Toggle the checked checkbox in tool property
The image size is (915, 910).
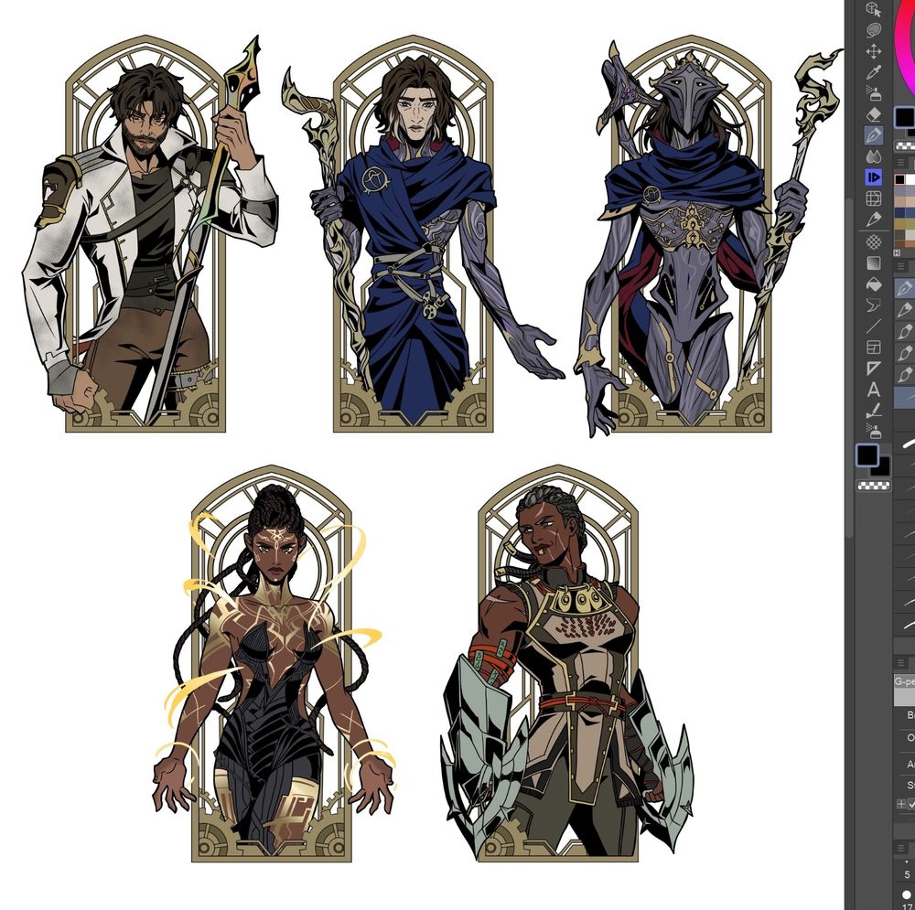coord(911,804)
